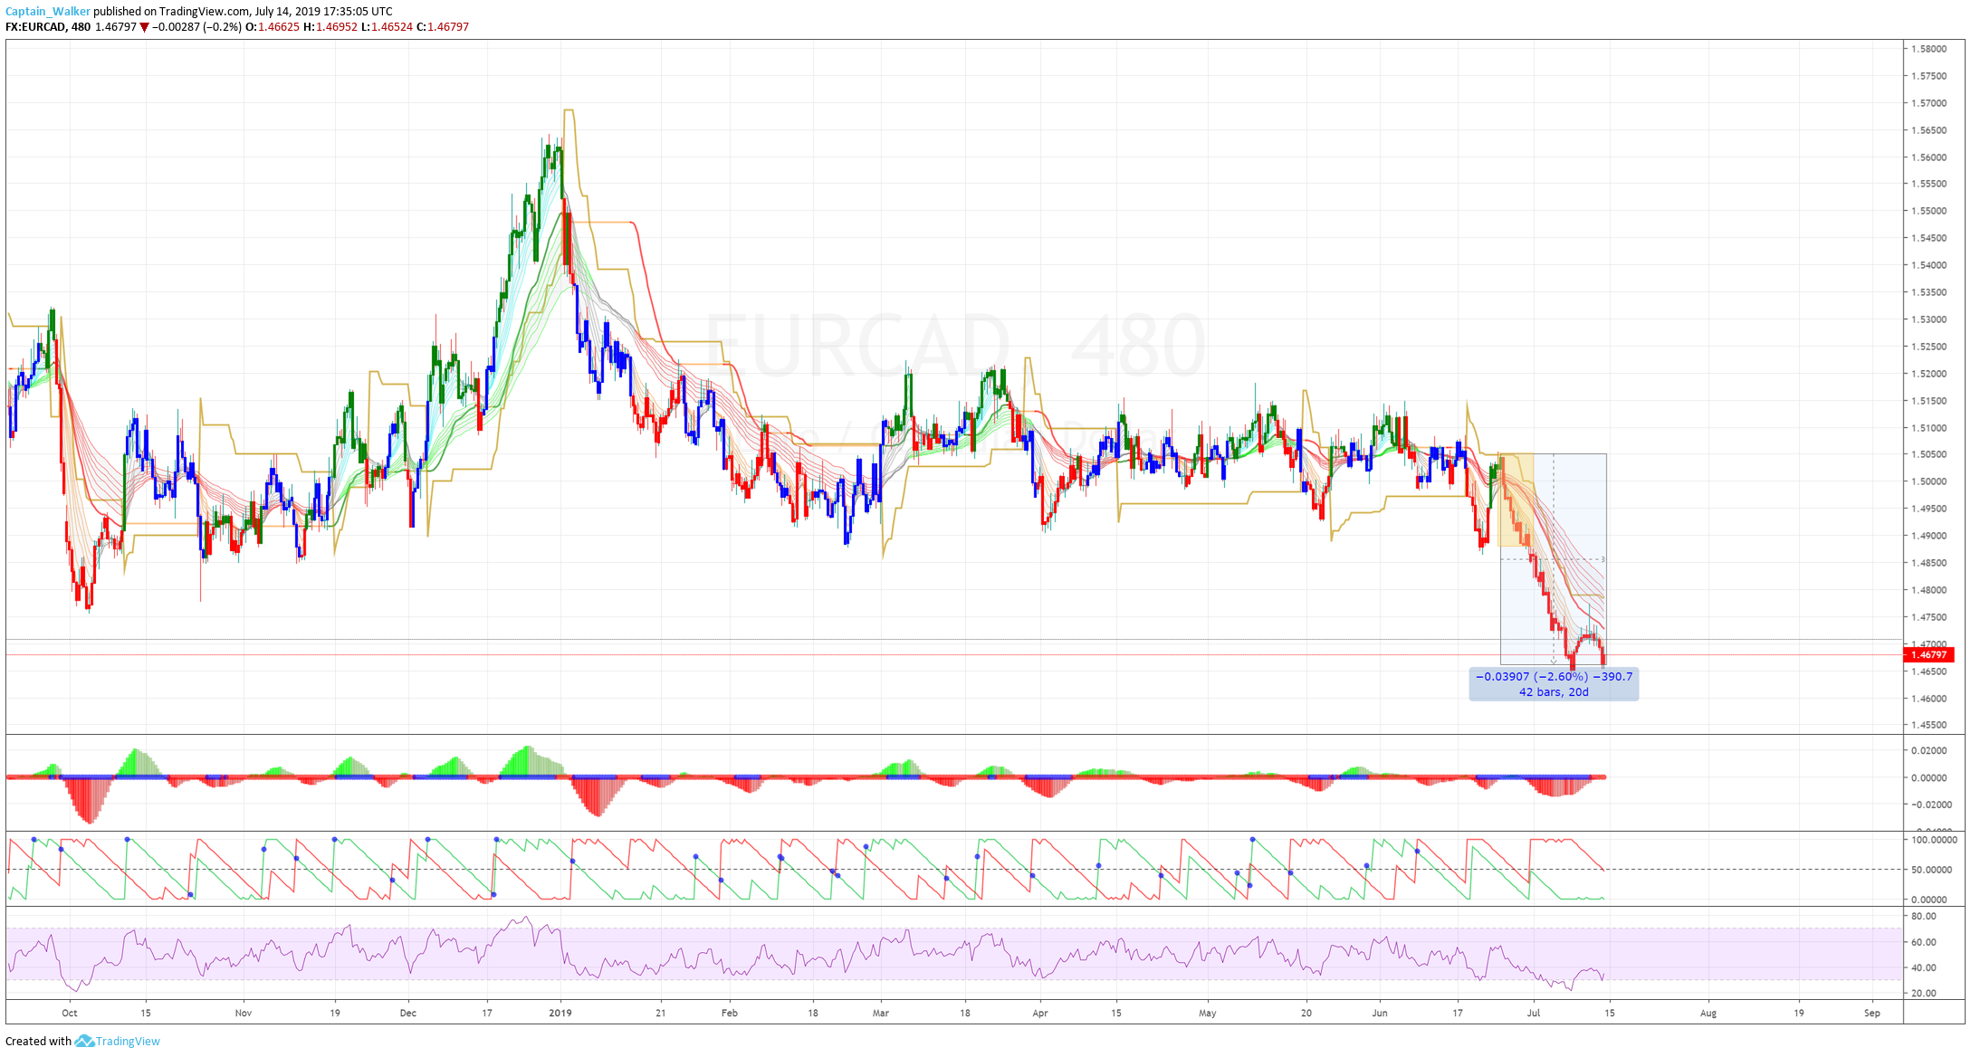
Task: Click the 'Aug' date axis label
Action: point(1708,1014)
